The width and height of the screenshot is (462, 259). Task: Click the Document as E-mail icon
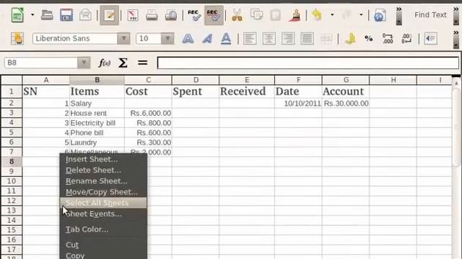click(85, 14)
